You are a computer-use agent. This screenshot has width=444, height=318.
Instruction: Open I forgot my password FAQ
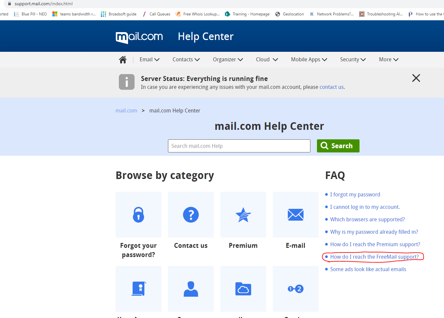click(x=355, y=195)
